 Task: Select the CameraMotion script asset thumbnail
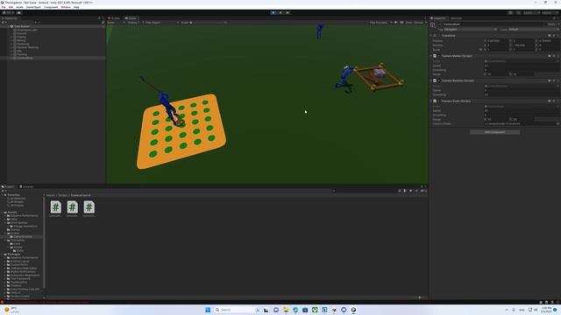pos(55,208)
